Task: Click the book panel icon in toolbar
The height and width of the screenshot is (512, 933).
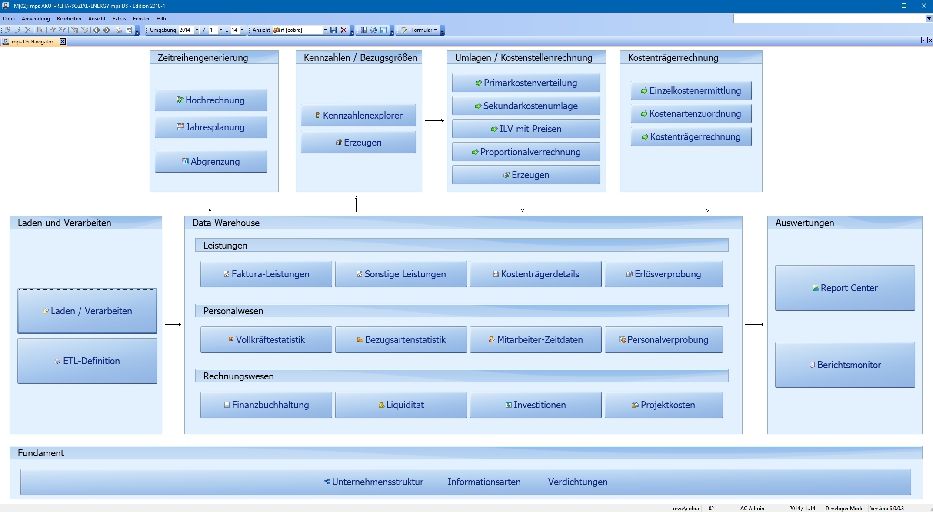Action: point(364,30)
